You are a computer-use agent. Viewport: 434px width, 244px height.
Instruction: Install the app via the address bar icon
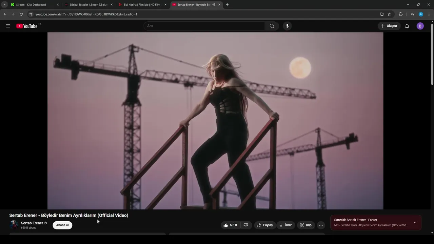[382, 14]
